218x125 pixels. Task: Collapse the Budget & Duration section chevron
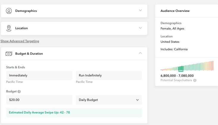tap(141, 53)
